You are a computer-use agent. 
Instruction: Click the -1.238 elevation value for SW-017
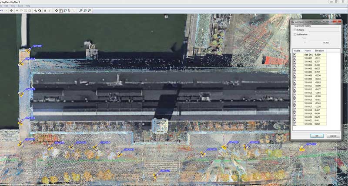pos(318,106)
